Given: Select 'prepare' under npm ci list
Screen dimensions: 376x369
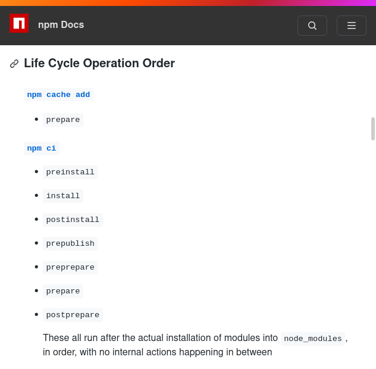Looking at the screenshot, I should (63, 291).
